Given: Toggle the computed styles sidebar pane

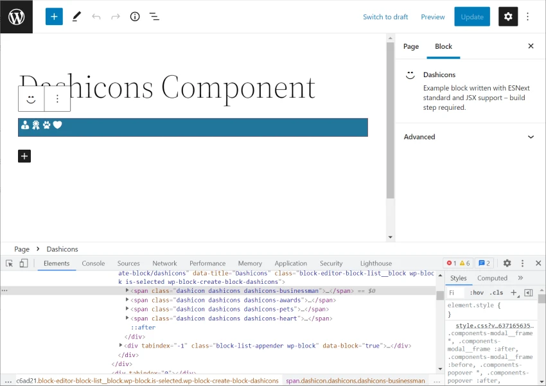Looking at the screenshot, I should click(x=528, y=293).
